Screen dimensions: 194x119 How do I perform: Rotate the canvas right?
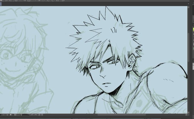36,115
